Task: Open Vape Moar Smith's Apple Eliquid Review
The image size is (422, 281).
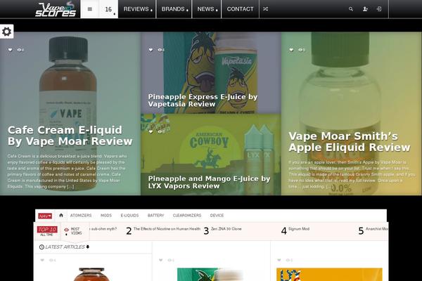Action: point(350,141)
